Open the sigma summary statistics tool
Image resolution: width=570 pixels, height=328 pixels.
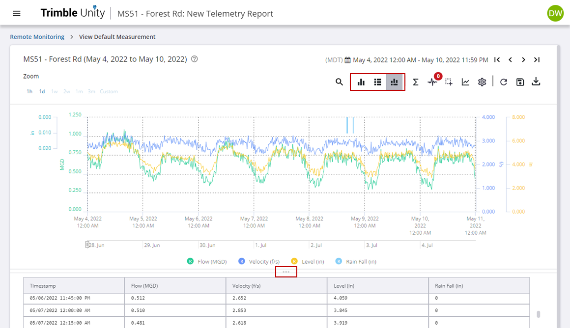click(416, 82)
